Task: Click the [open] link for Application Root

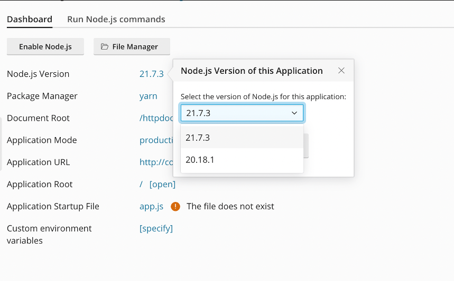Action: click(162, 185)
